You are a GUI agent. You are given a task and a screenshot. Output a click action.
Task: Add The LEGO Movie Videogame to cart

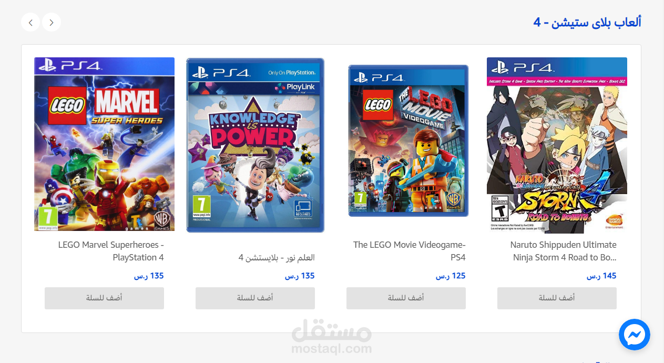point(406,298)
